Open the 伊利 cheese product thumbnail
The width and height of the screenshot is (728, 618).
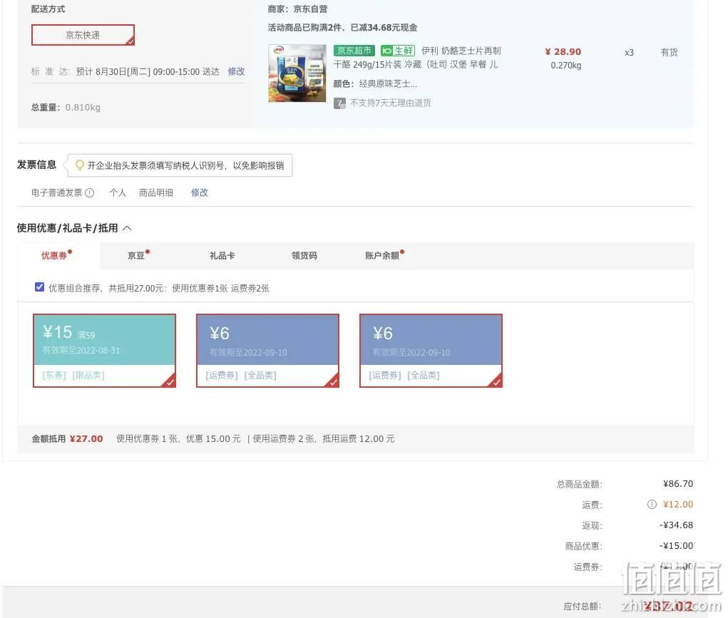click(x=297, y=73)
